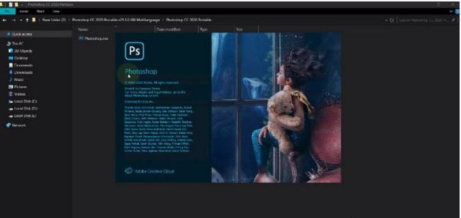Open Explorer help blue icon
This screenshot has height=218, width=461.
click(458, 11)
